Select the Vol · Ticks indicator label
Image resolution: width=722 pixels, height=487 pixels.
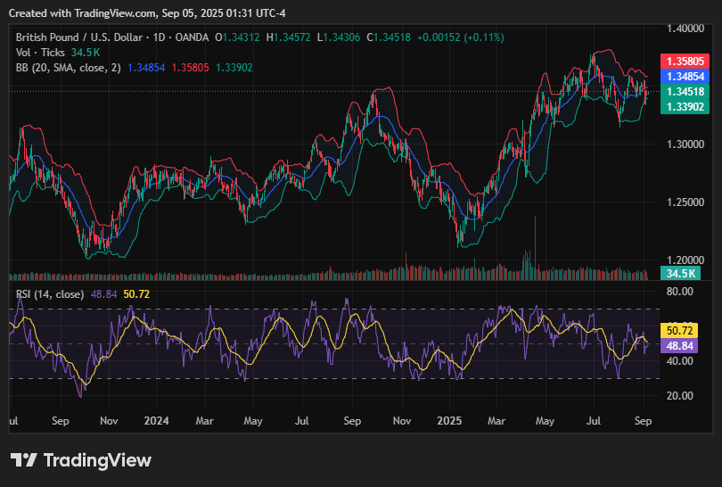pyautogui.click(x=40, y=53)
